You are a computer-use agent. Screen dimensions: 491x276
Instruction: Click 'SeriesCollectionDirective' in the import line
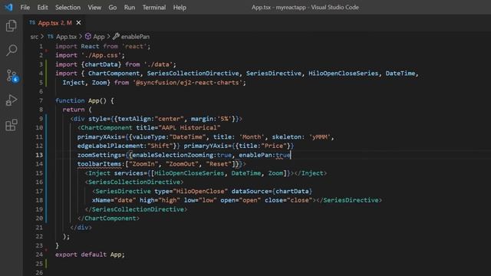tap(193, 74)
